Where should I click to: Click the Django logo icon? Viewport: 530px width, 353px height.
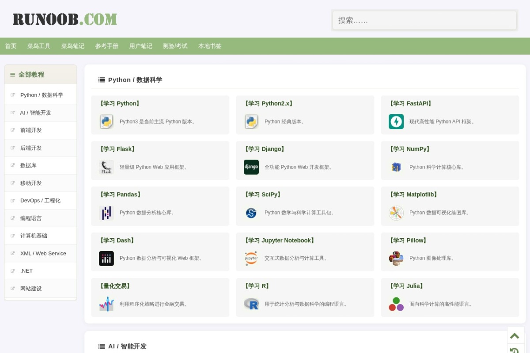(x=251, y=167)
